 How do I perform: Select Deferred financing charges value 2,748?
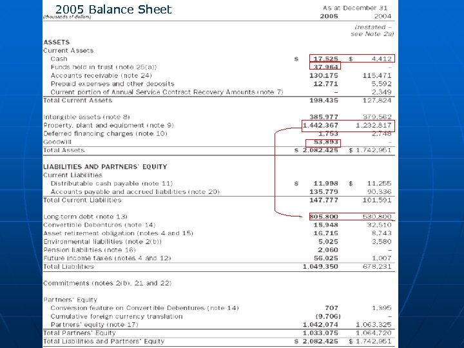(x=382, y=133)
